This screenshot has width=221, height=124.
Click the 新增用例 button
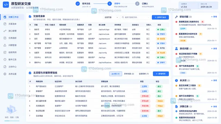click(x=161, y=74)
